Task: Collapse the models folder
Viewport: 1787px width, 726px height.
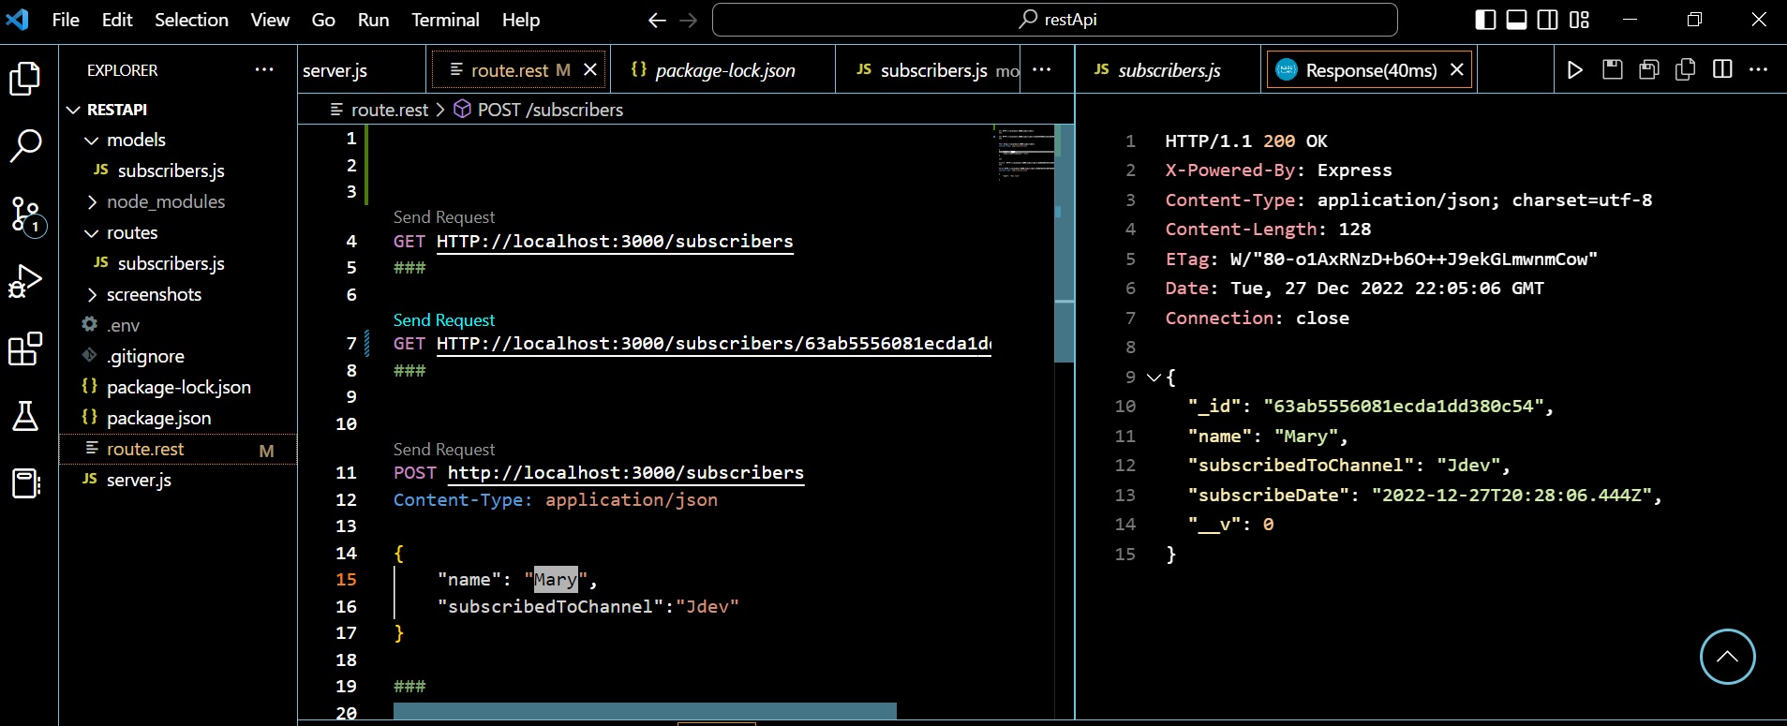Action: click(x=91, y=141)
